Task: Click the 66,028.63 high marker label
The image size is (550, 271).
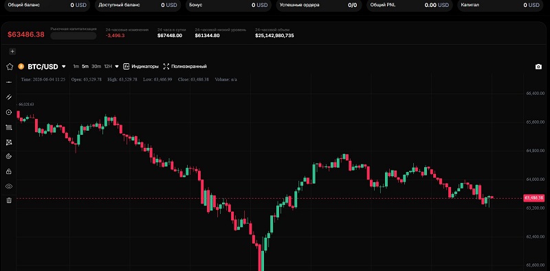Action: pyautogui.click(x=26, y=105)
